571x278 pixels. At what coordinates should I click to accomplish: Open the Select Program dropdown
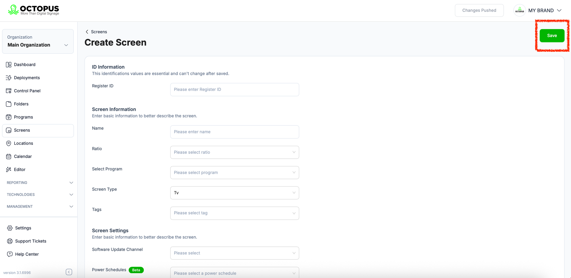pyautogui.click(x=235, y=173)
